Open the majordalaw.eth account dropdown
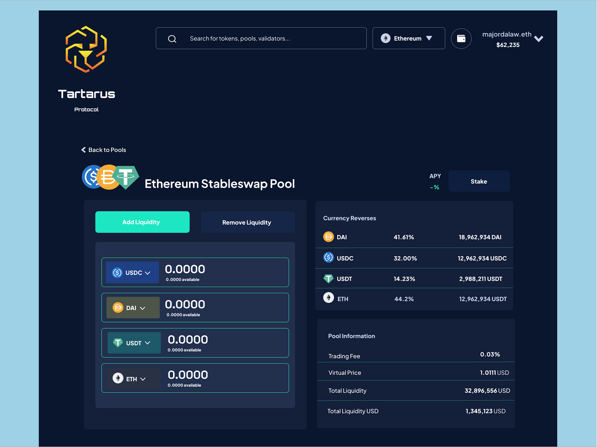Image resolution: width=597 pixels, height=447 pixels. pyautogui.click(x=513, y=39)
